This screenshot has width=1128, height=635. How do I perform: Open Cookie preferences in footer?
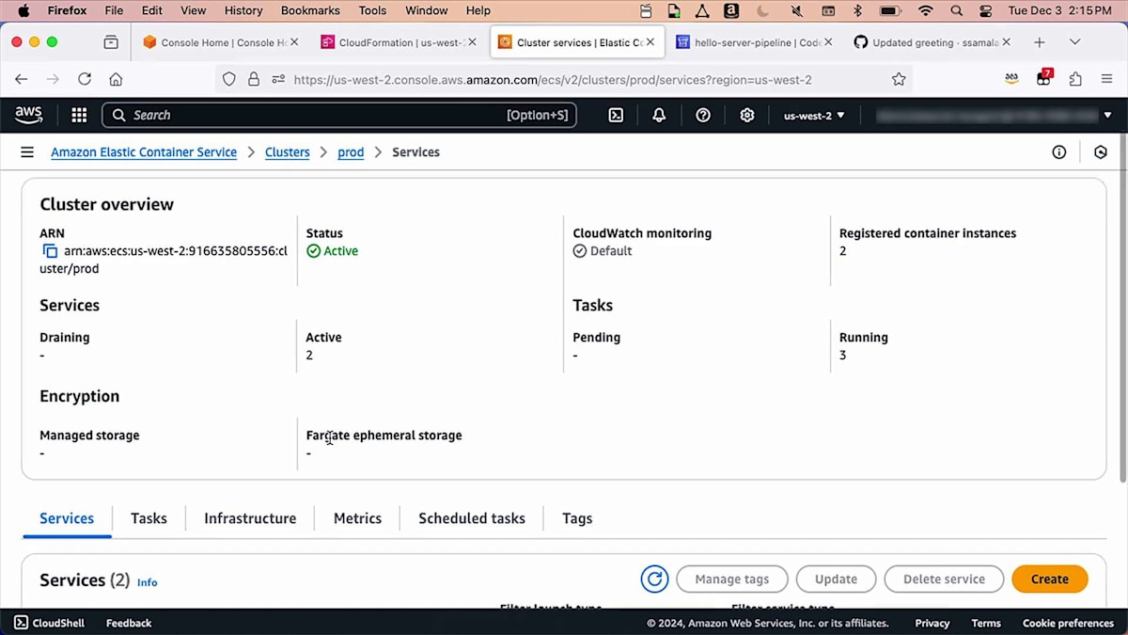point(1068,623)
